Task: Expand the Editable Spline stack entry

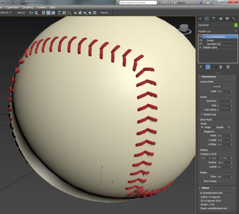Action: [x=200, y=48]
